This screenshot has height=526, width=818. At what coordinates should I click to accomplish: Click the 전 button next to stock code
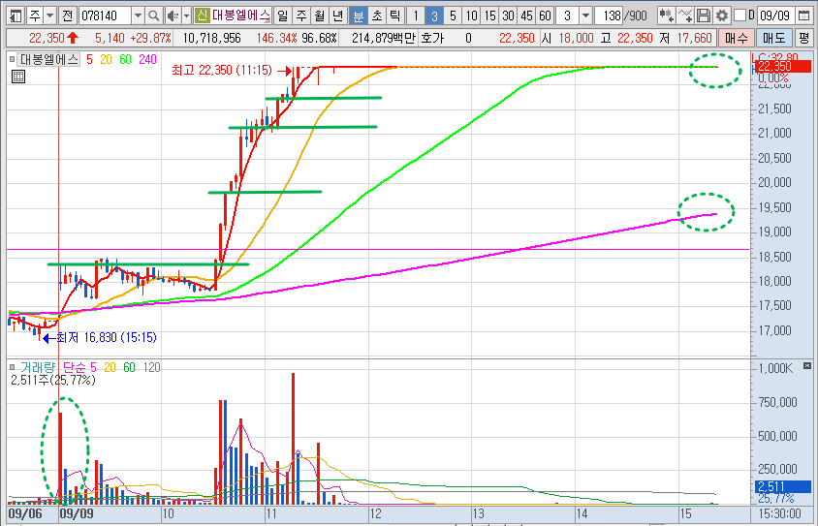tap(67, 16)
